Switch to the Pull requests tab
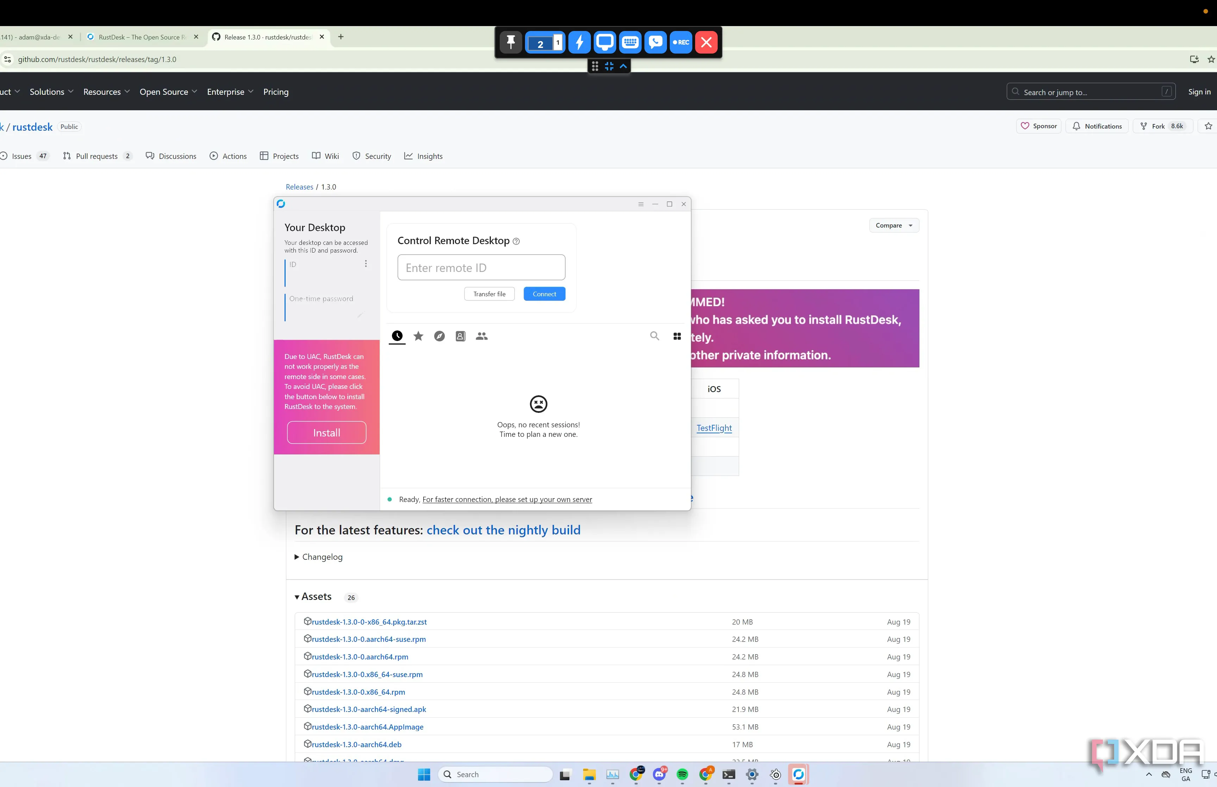 tap(96, 156)
